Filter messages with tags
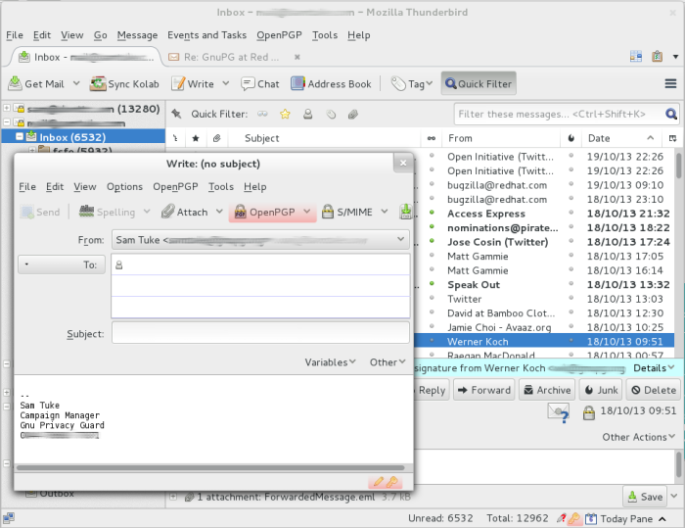685x528 pixels. point(331,115)
